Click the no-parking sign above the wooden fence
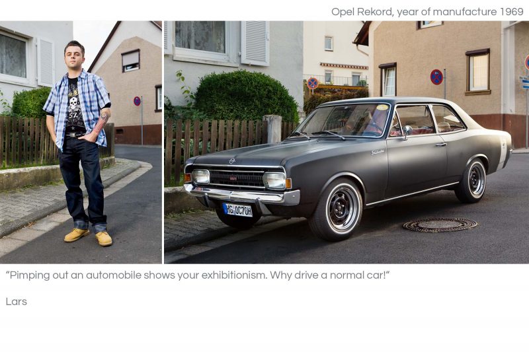This screenshot has width=529, height=352. tap(312, 83)
